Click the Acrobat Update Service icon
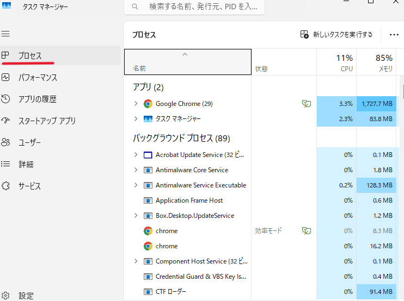 coord(148,155)
